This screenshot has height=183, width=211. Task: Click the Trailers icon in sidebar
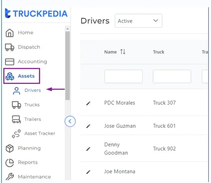coord(16,119)
